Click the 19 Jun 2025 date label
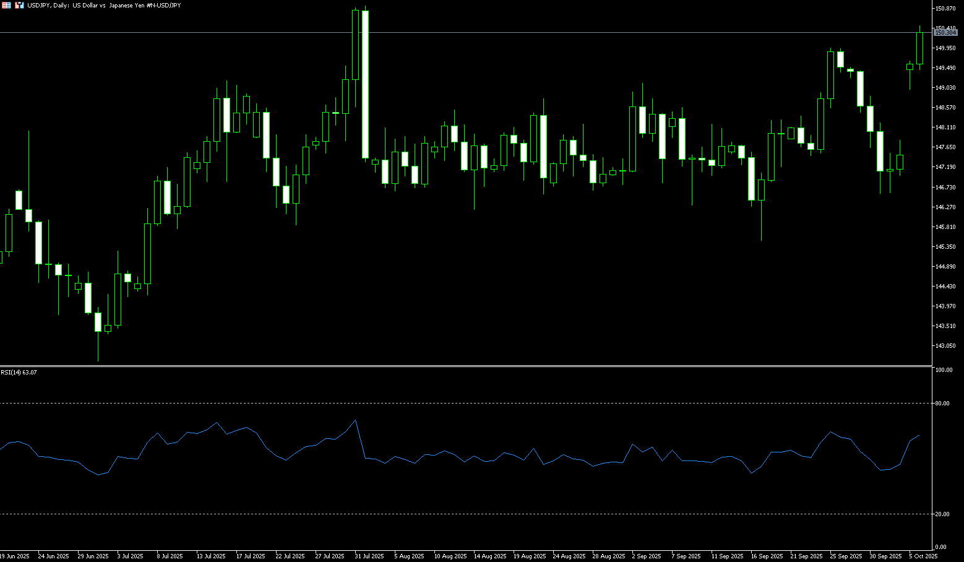Image resolution: width=964 pixels, height=562 pixels. click(15, 556)
